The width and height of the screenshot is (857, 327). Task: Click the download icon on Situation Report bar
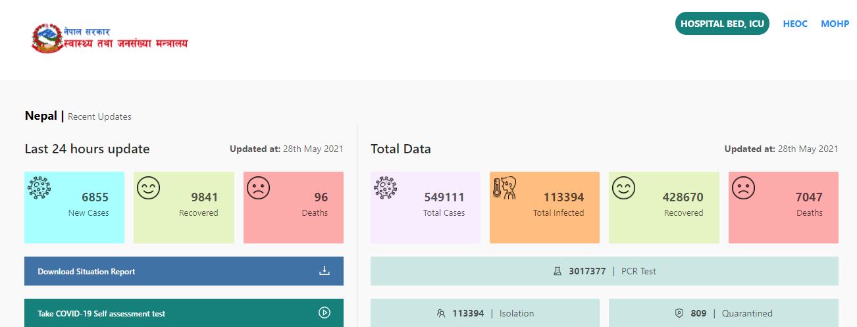[x=325, y=270]
